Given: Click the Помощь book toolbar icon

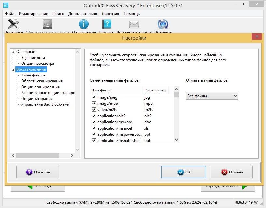Looking at the screenshot, I should click(x=106, y=24).
